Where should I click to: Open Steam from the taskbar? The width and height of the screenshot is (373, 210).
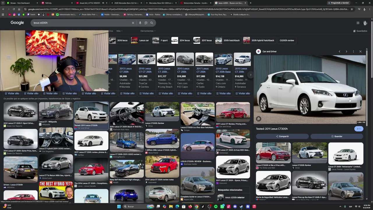[241, 206]
